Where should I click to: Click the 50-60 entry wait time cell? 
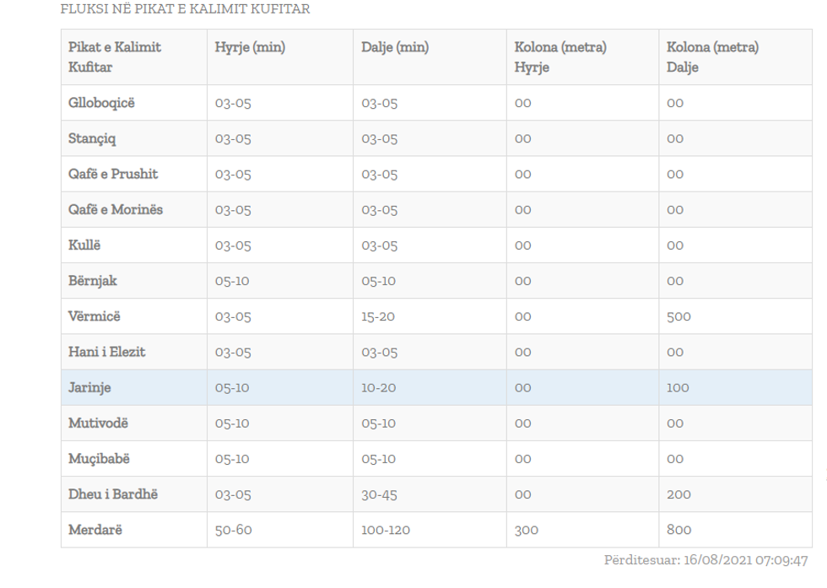tap(232, 530)
